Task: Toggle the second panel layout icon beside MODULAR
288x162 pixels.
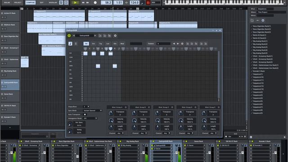Action: (66, 3)
